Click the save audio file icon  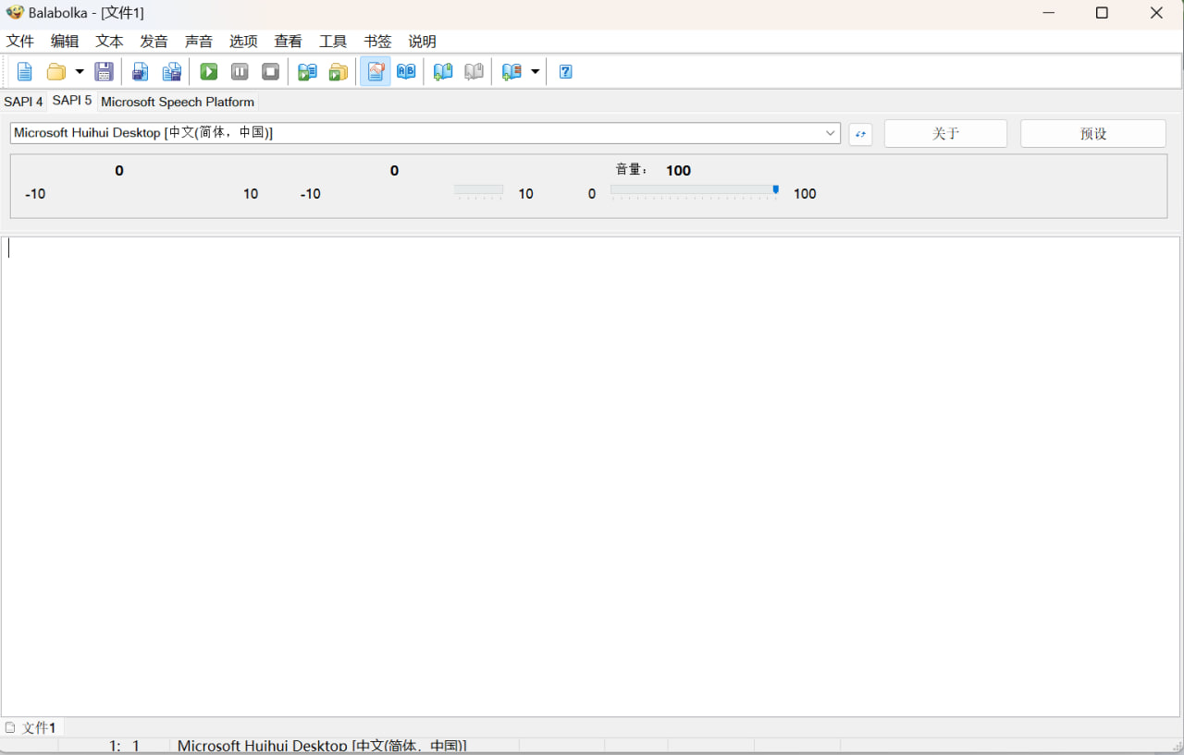click(x=141, y=71)
